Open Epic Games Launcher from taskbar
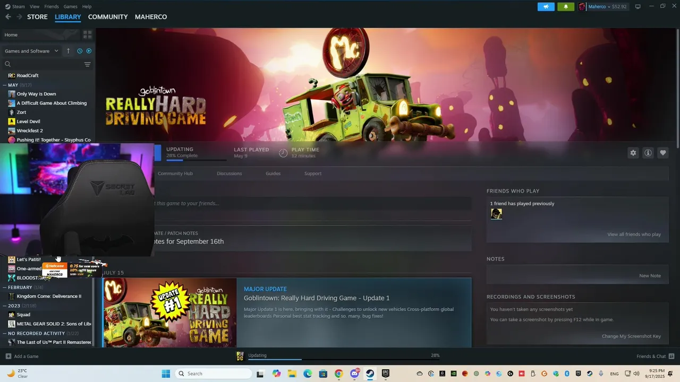This screenshot has width=680, height=382. (386, 374)
